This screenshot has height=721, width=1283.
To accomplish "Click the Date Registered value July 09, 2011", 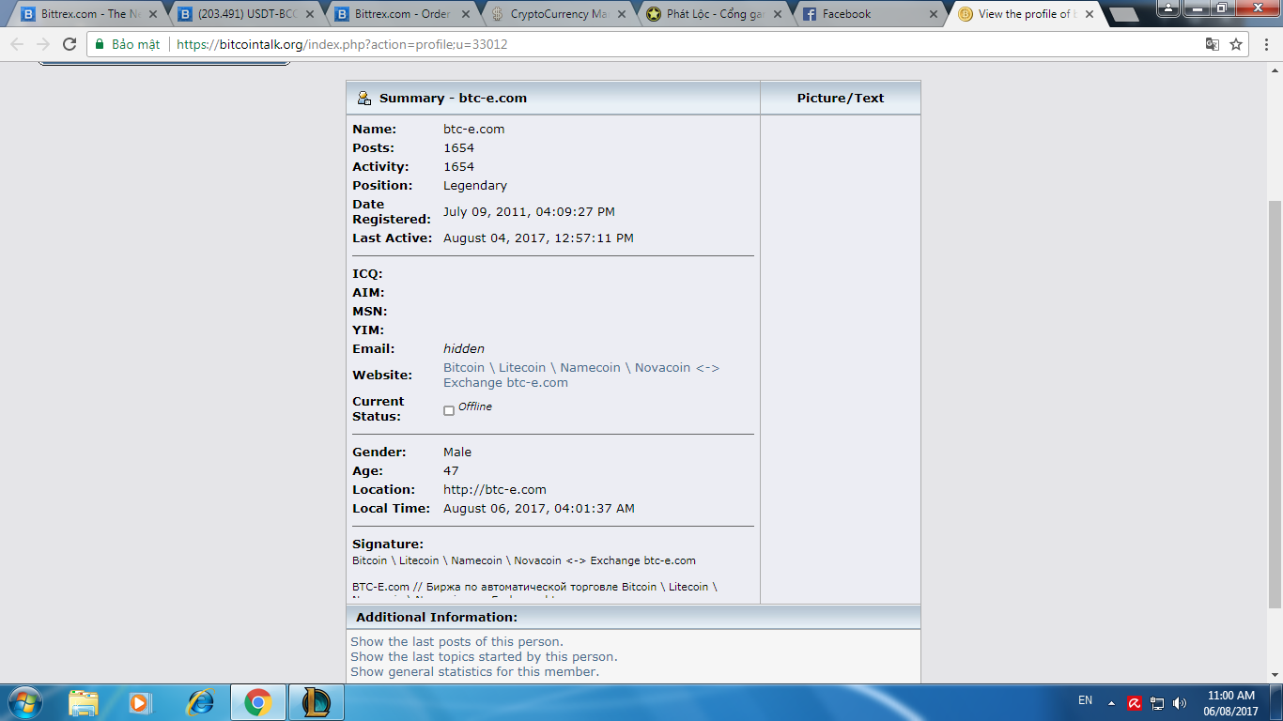I will pos(530,212).
